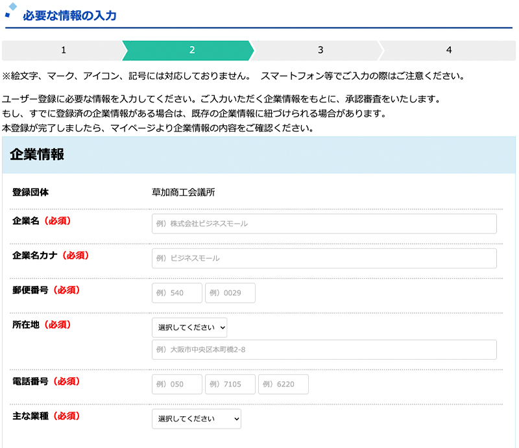Click into the 企業名カナ input field
Viewport: 519px width, 448px height.
(324, 258)
